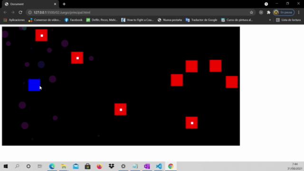Viewport: 304px width, 171px height.
Task: Open OneNote from taskbar
Action: [147, 166]
